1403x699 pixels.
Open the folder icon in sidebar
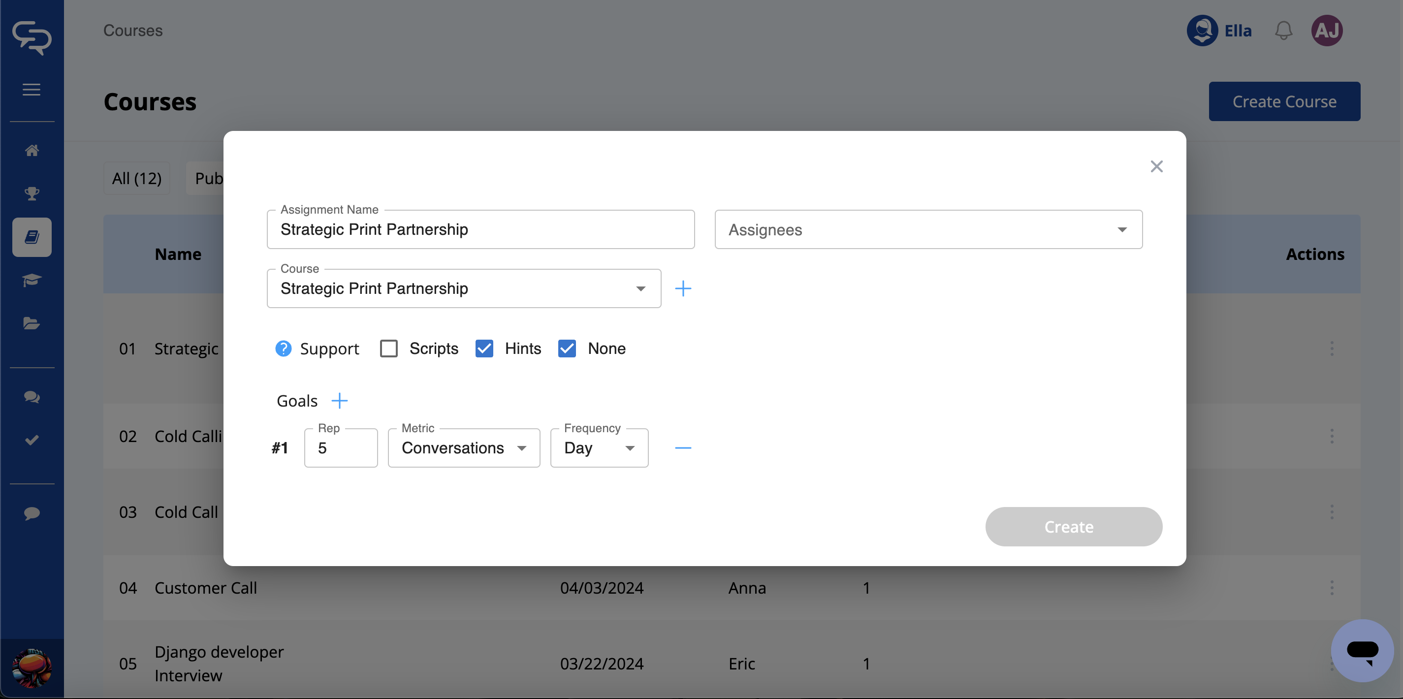32,323
